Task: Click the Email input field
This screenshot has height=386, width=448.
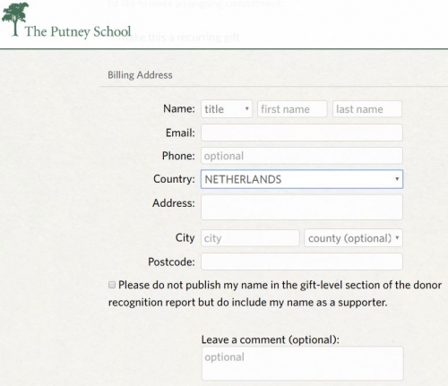Action: tap(302, 133)
